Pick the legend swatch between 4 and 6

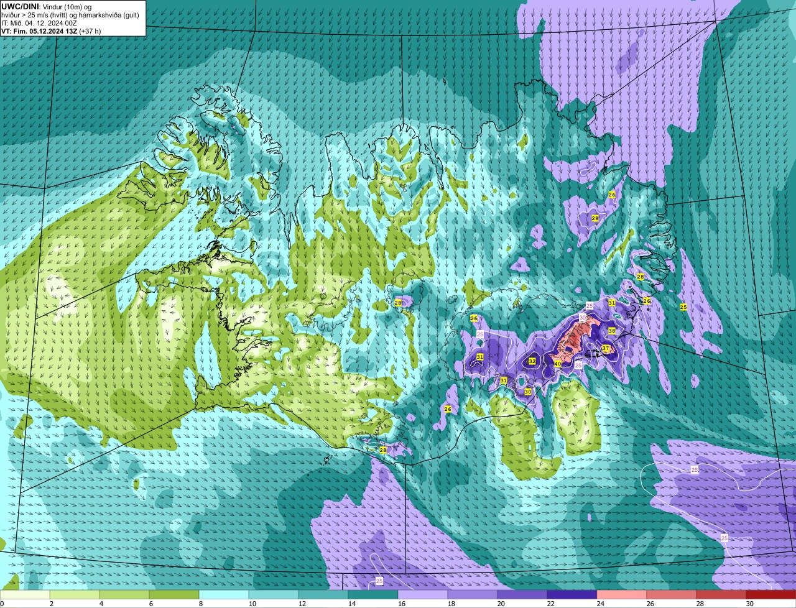click(124, 594)
